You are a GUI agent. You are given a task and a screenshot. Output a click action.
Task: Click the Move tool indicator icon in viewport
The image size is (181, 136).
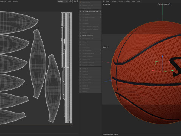point(107,47)
